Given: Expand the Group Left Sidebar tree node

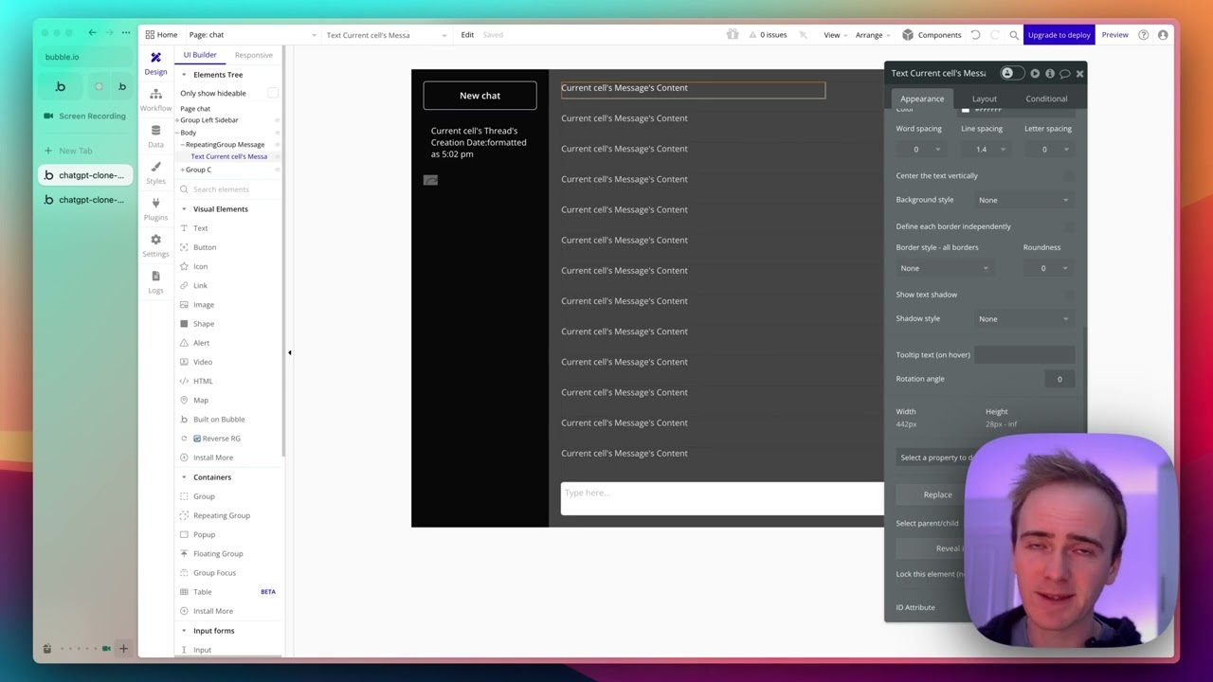Looking at the screenshot, I should click(x=177, y=120).
